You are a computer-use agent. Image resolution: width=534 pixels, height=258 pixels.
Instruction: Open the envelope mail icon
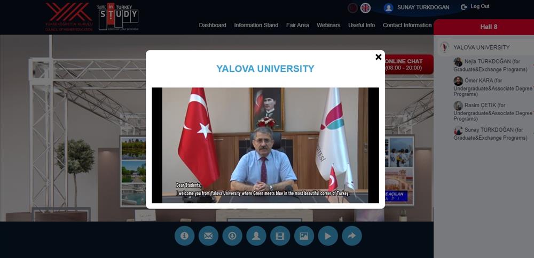pyautogui.click(x=208, y=236)
